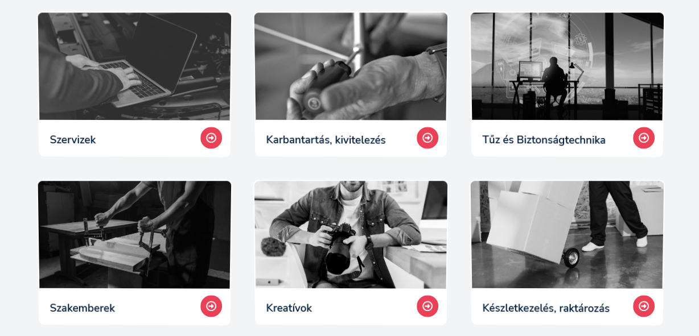Open Tűz és Biztonságtechnika via its arrow icon
699x336 pixels.
tap(644, 138)
